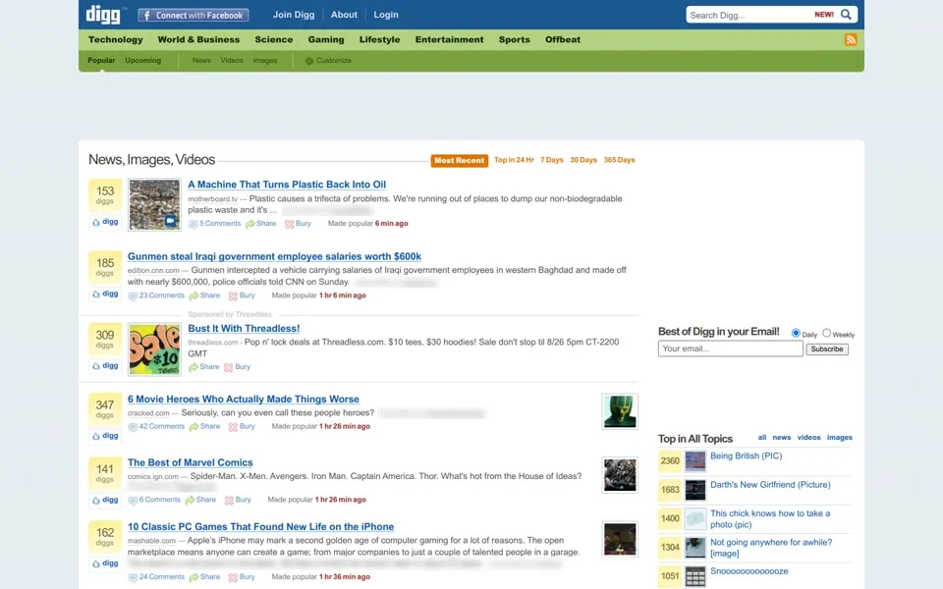Sort by 7 Days

pyautogui.click(x=551, y=160)
